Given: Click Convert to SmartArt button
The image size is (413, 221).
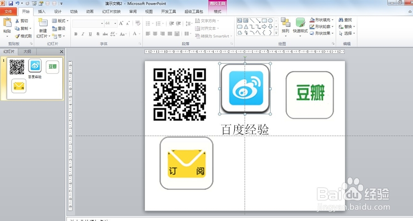Looking at the screenshot, I should (x=214, y=36).
